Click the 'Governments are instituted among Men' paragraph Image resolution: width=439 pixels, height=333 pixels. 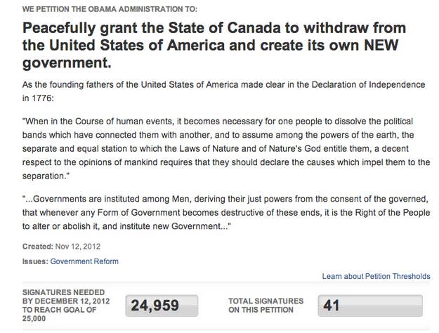[x=226, y=213]
